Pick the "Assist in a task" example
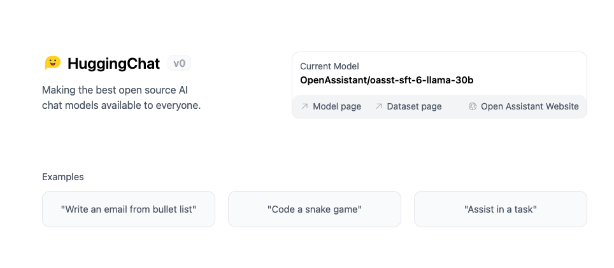Screen dimensions: 614x268 500,209
